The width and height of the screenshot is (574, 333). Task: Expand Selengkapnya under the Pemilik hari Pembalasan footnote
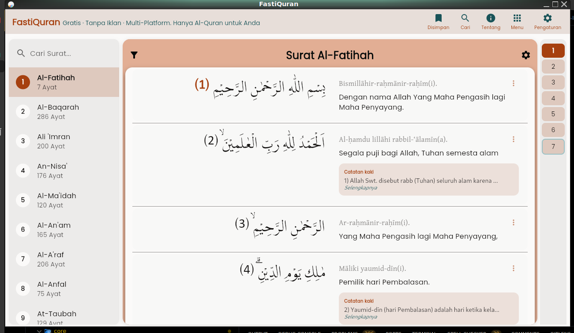tap(360, 316)
